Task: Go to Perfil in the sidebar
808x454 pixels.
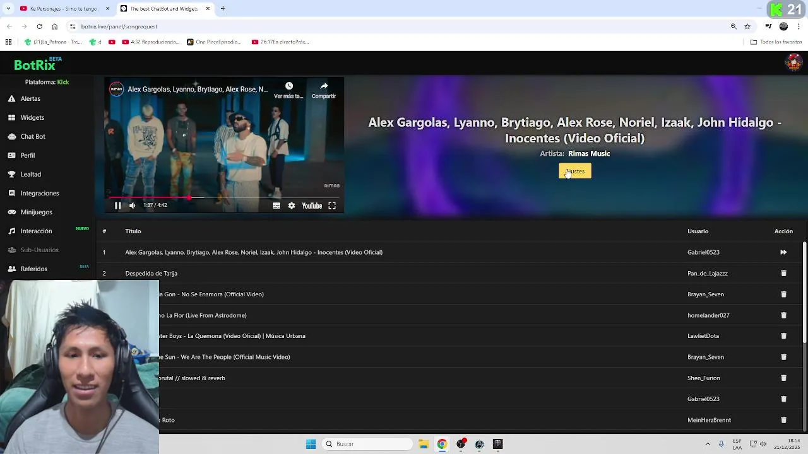Action: (28, 156)
